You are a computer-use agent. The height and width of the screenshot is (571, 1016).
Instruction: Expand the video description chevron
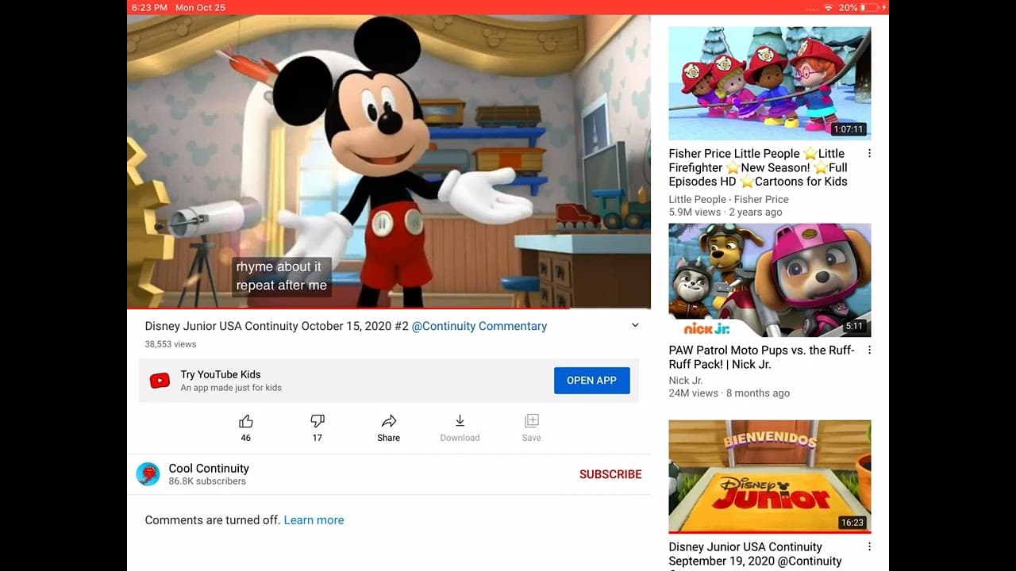635,325
